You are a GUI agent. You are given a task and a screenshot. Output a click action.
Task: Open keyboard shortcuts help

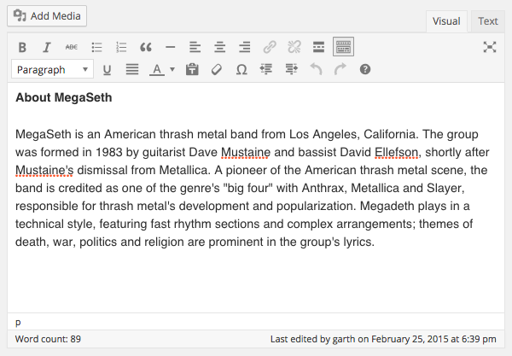(365, 69)
